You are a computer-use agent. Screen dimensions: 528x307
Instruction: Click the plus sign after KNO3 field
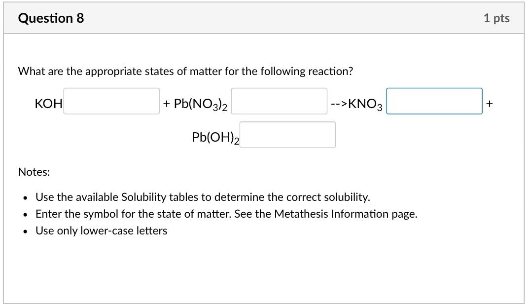coord(489,103)
